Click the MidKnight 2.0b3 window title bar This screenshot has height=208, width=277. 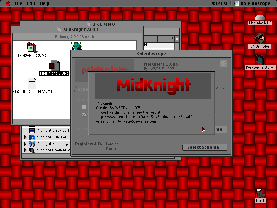click(77, 29)
